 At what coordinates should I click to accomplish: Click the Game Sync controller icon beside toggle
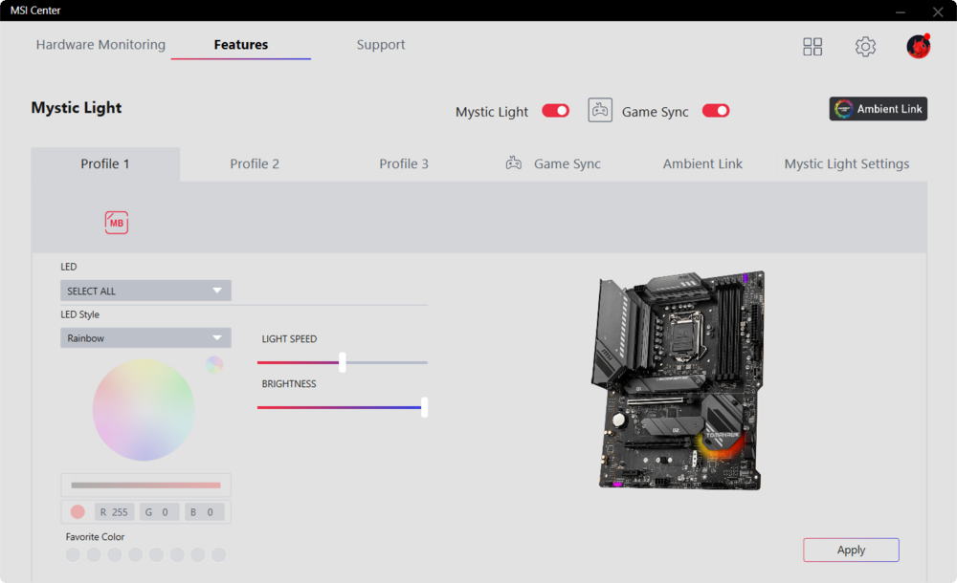(600, 111)
